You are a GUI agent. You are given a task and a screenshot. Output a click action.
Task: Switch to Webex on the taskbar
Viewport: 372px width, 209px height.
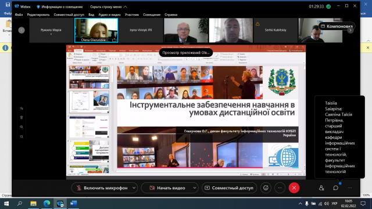point(60,204)
